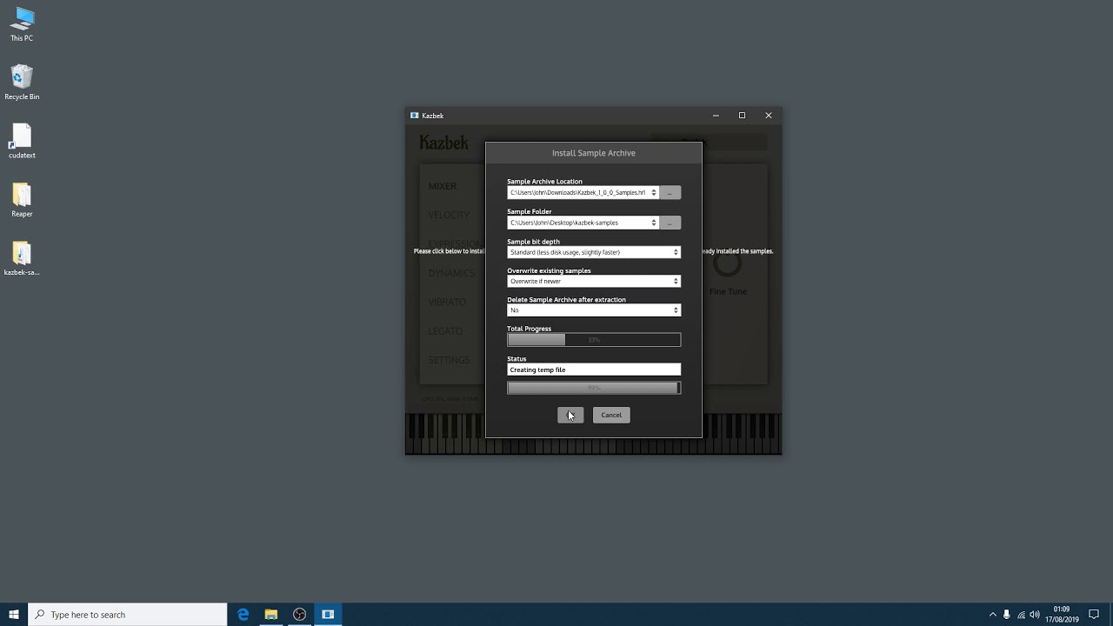1113x626 pixels.
Task: Select the Recycle Bin desktop icon
Action: (x=22, y=82)
